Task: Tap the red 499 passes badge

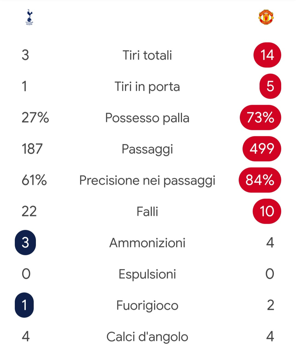Action: pos(262,149)
